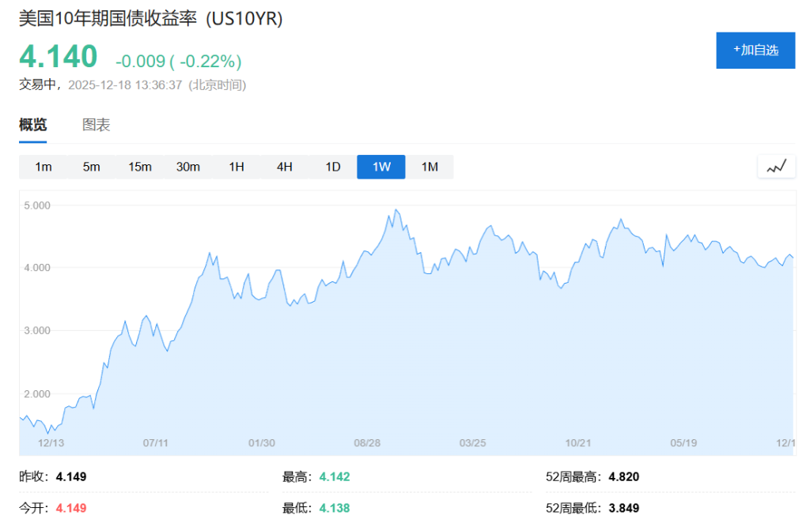The image size is (810, 523).
Task: Switch to the daily 1D view
Action: (332, 167)
